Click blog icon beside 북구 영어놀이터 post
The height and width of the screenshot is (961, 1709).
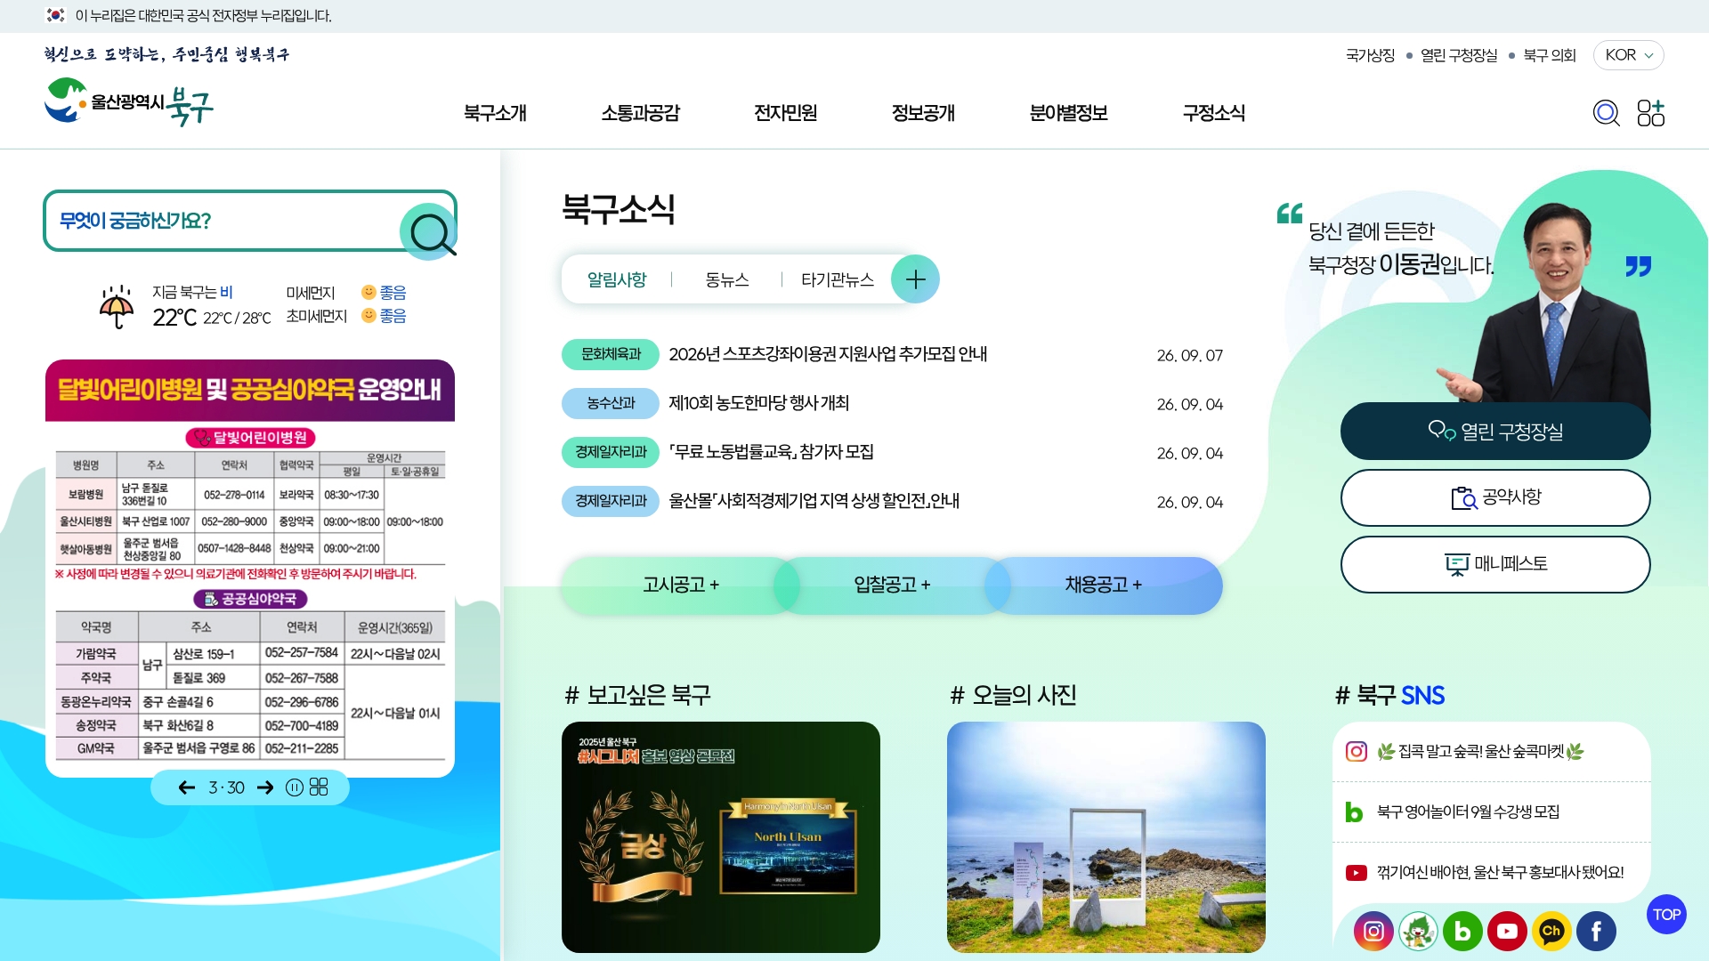coord(1354,812)
